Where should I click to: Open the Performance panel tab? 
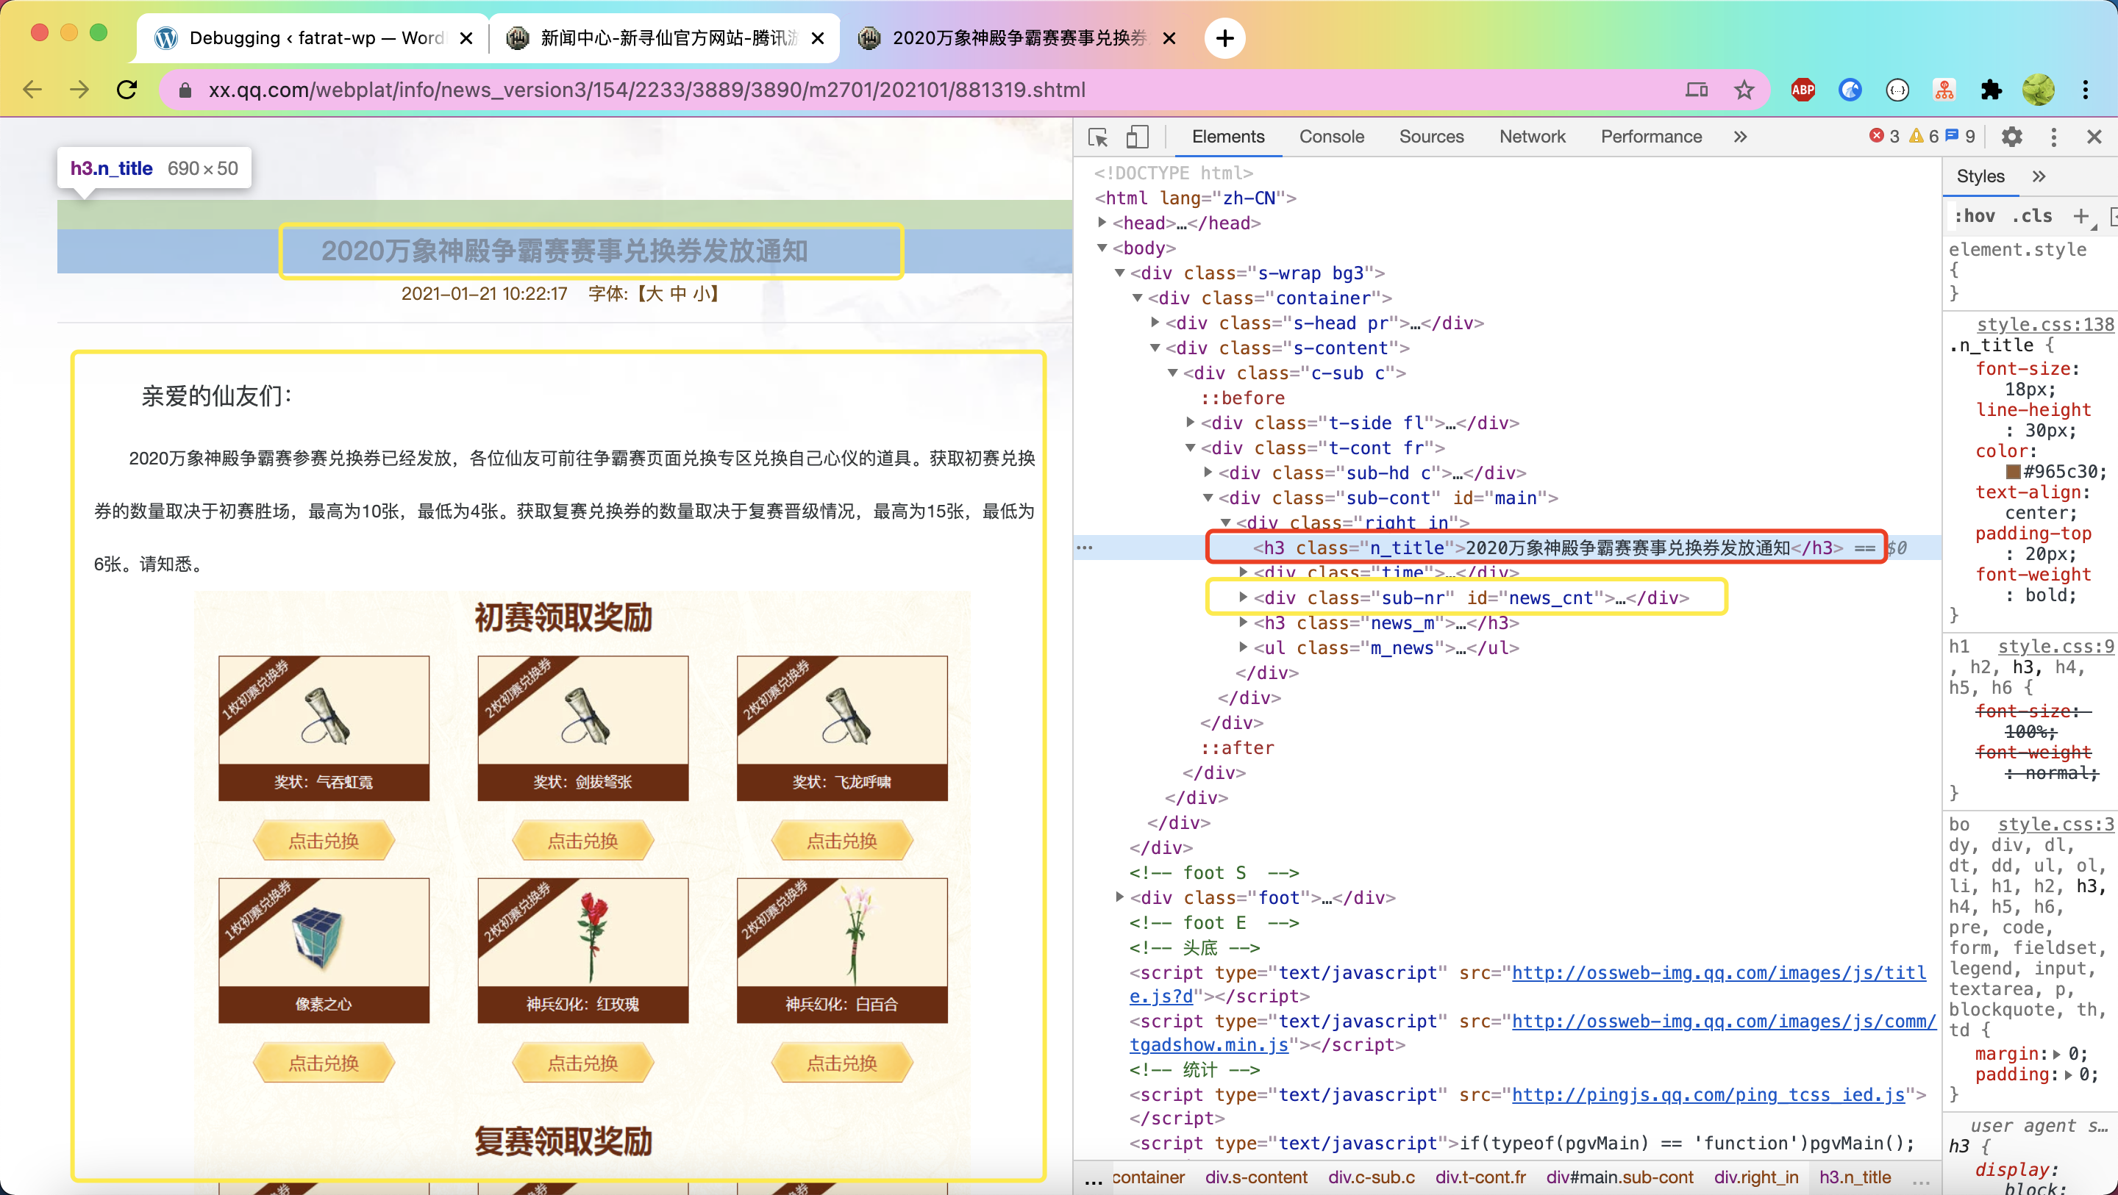pos(1650,137)
